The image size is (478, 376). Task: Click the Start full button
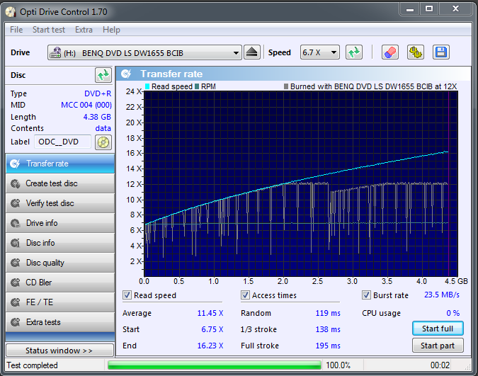click(438, 329)
